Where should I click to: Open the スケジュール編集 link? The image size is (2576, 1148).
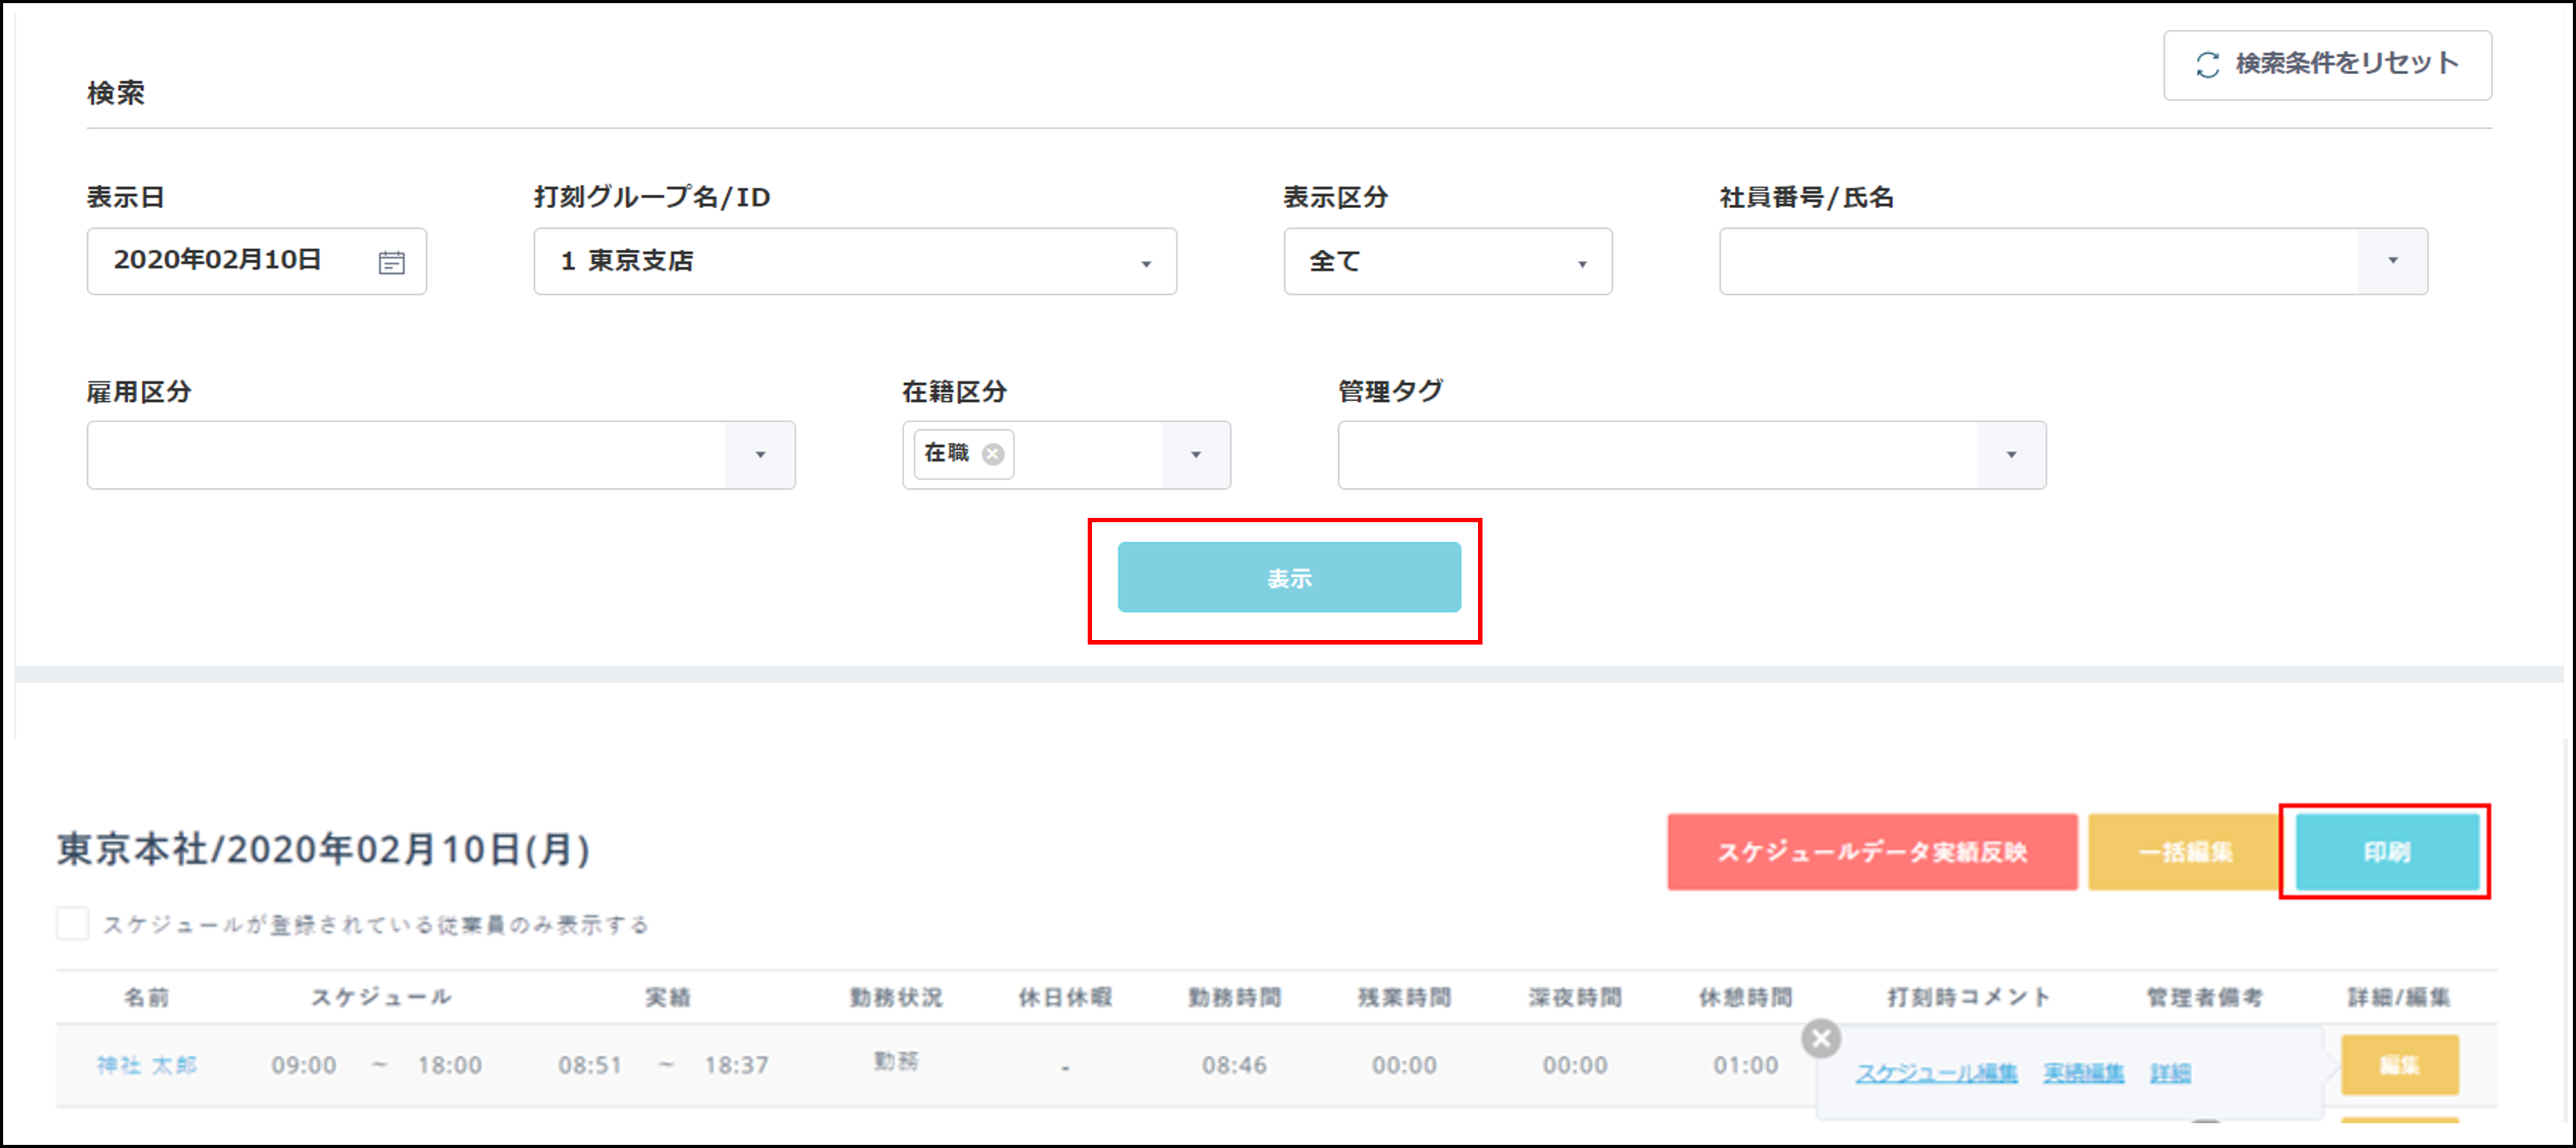click(1936, 1073)
